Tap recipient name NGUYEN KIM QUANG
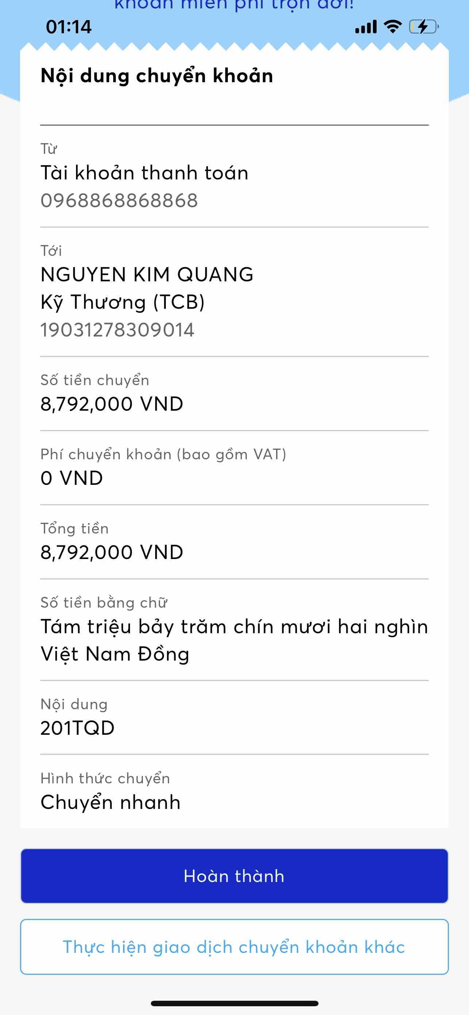Screen dimensions: 469x1015 [147, 274]
